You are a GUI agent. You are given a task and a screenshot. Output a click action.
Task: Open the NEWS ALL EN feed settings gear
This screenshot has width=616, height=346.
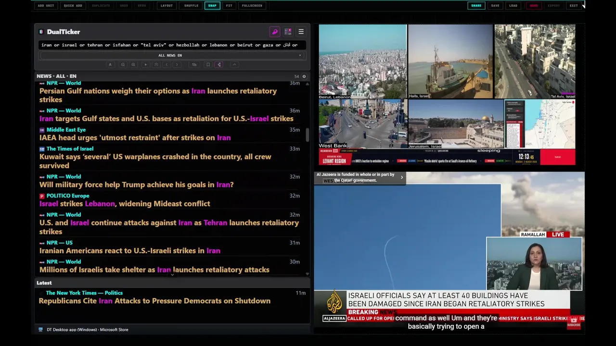coord(304,76)
